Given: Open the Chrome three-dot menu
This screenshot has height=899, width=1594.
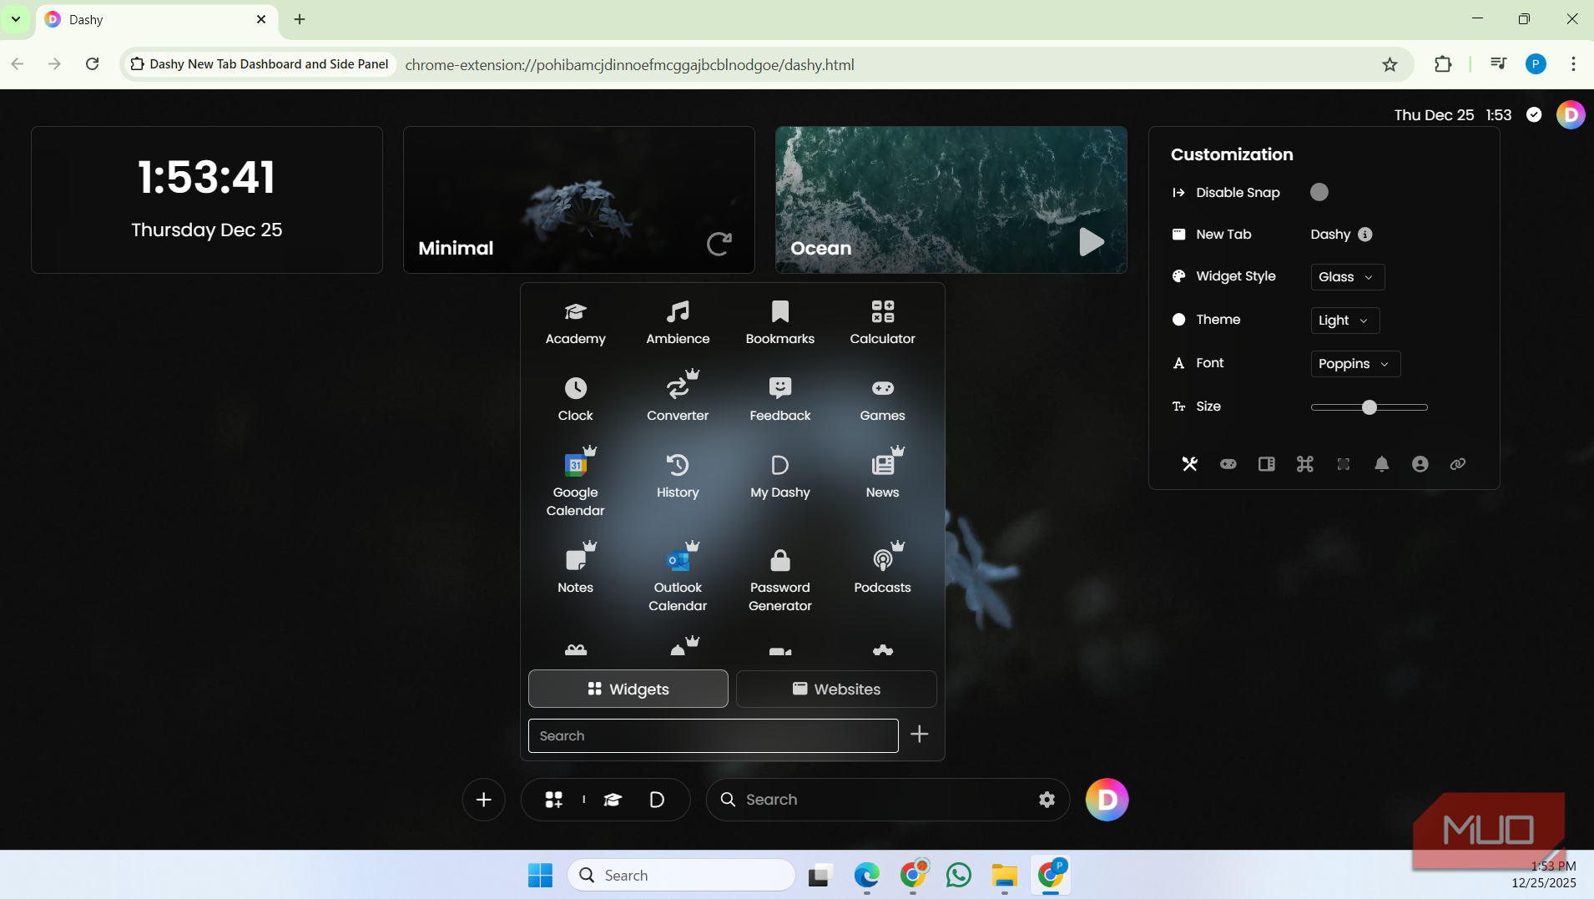Looking at the screenshot, I should click(1573, 64).
